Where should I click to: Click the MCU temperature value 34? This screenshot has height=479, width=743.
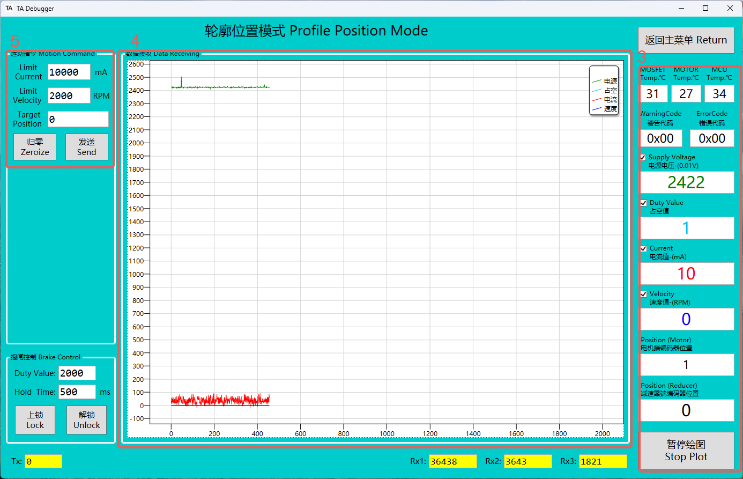pos(719,94)
